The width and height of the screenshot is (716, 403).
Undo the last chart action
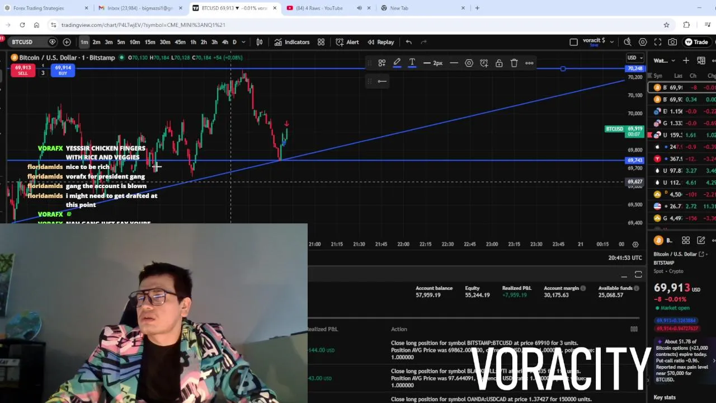pyautogui.click(x=409, y=42)
